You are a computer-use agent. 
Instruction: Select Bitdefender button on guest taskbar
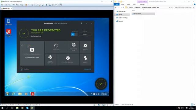pos(33,94)
